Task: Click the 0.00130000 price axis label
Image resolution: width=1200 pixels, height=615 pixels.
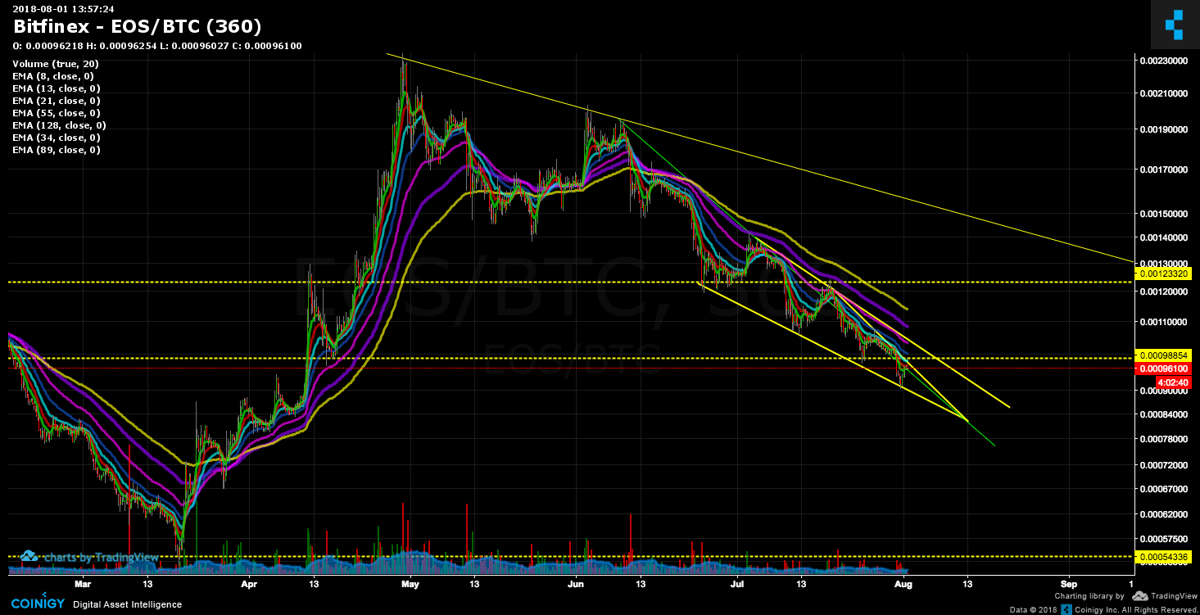Action: coord(1163,264)
